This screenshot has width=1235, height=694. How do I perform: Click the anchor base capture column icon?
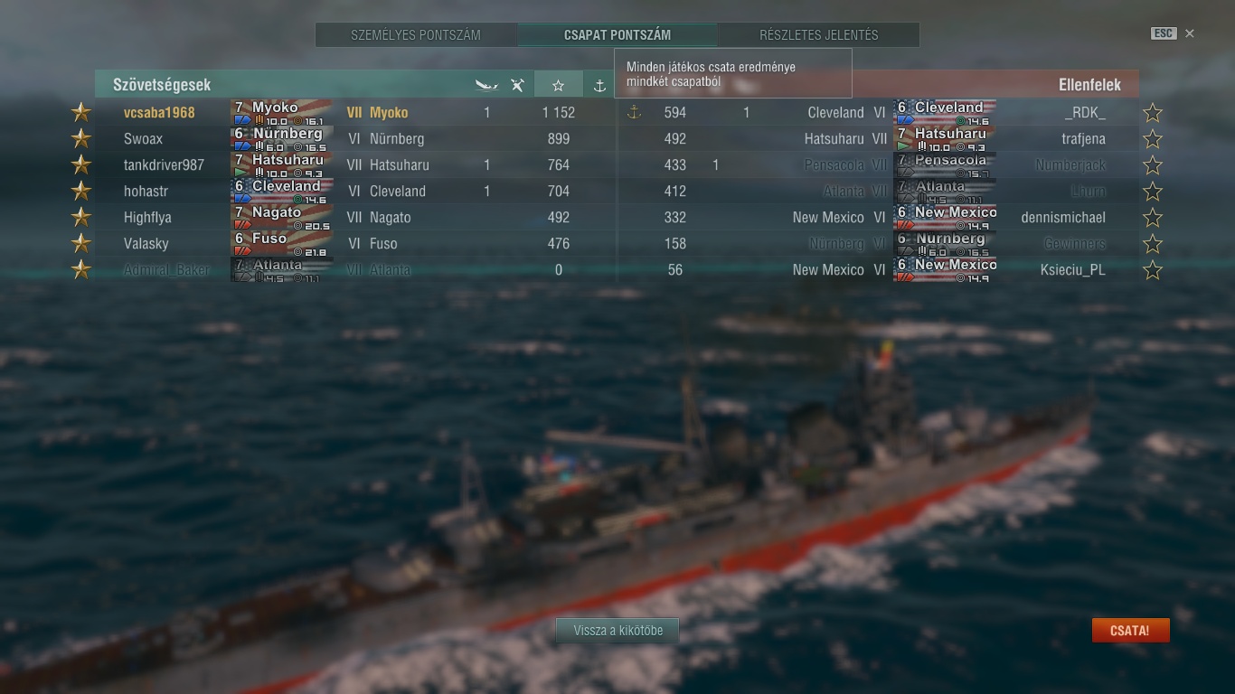pos(599,85)
